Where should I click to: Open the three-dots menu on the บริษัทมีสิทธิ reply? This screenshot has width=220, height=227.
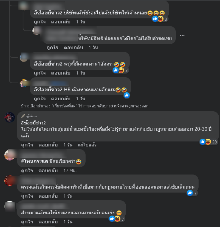coord(182,35)
